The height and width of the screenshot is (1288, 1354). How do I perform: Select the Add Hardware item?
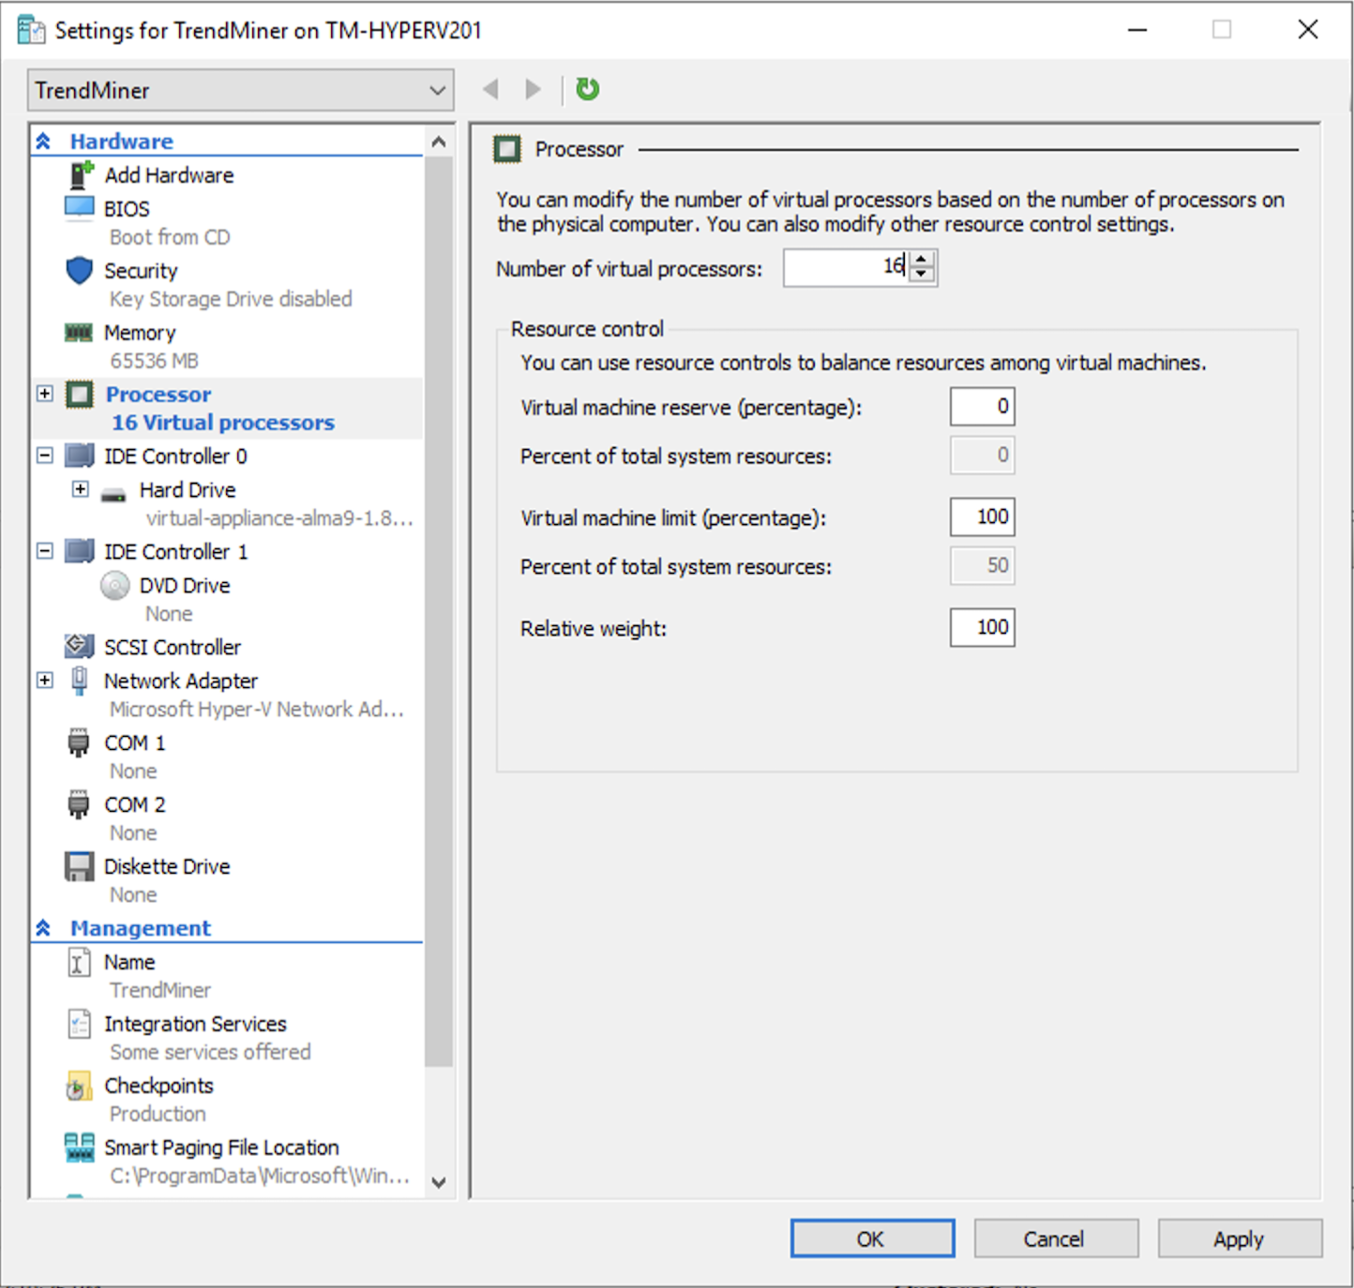point(169,174)
